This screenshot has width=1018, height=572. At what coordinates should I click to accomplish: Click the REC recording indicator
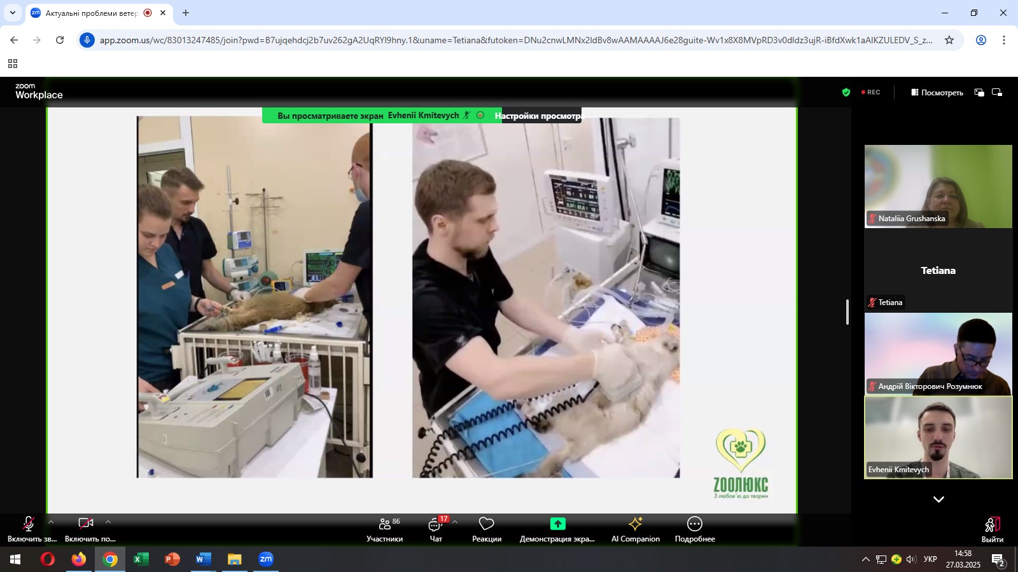[870, 92]
